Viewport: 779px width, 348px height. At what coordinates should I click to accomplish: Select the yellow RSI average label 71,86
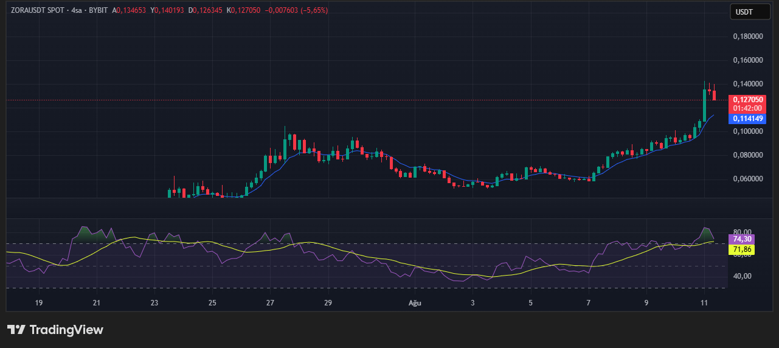pos(743,249)
